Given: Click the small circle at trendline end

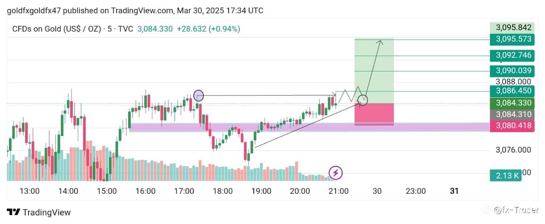Looking at the screenshot, I should coord(363,100).
